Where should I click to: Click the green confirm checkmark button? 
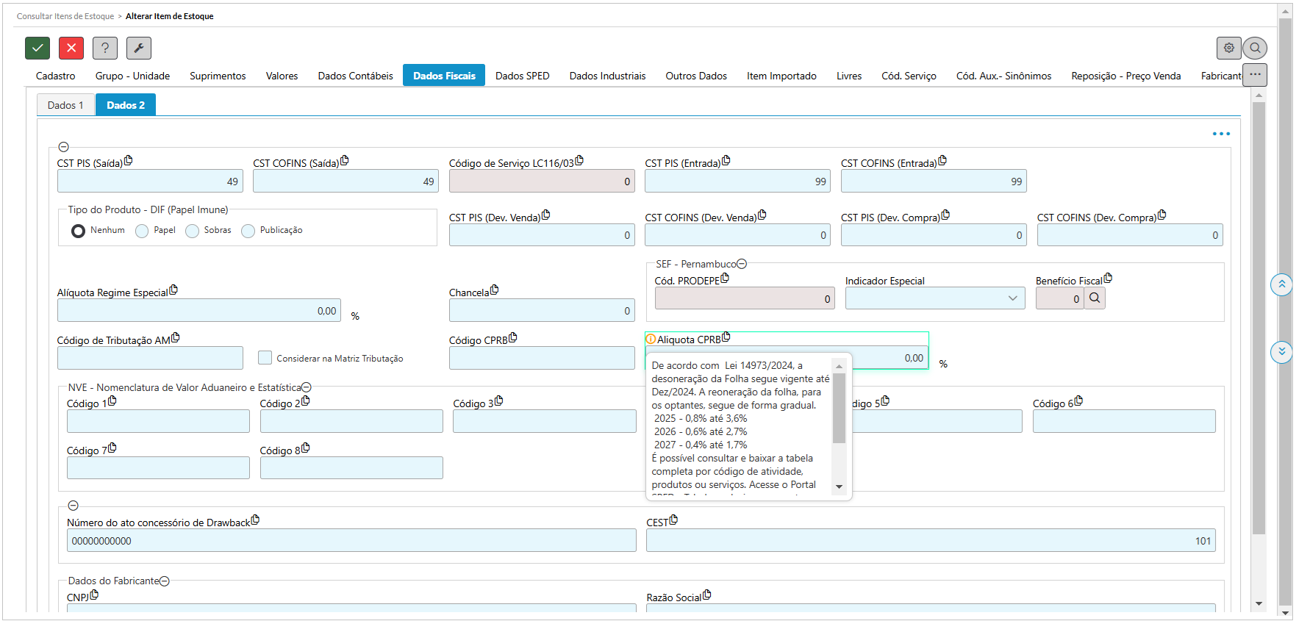coord(37,48)
